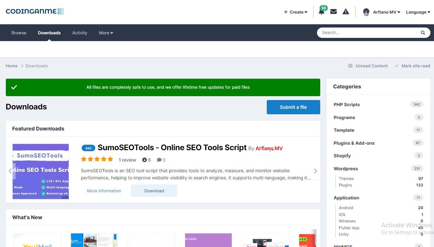
Task: Open More information for SumoSEOTools
Action: [x=104, y=191]
